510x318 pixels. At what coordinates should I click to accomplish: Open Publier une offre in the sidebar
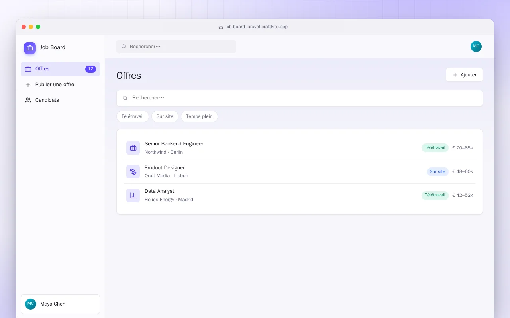[60, 85]
